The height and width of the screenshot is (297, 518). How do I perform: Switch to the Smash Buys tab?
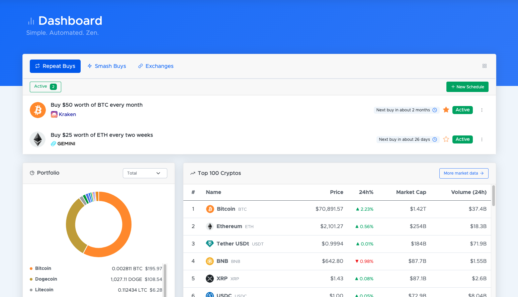(x=107, y=66)
